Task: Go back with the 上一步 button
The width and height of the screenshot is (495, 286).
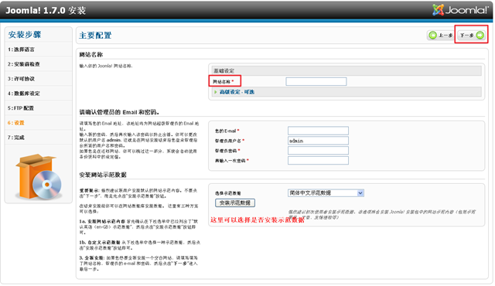Action: 440,36
